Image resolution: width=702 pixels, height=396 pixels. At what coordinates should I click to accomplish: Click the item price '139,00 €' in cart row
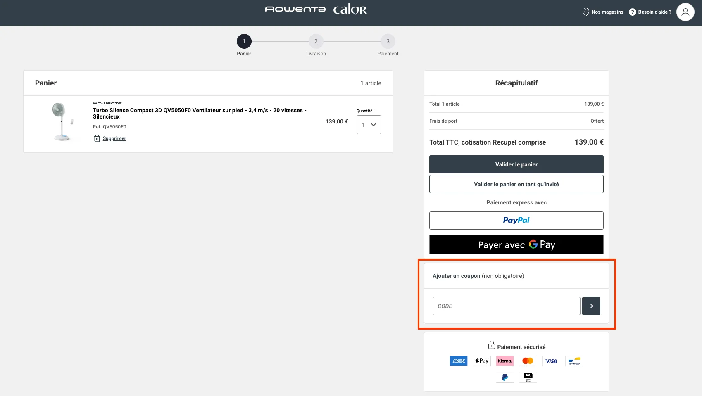tap(337, 121)
